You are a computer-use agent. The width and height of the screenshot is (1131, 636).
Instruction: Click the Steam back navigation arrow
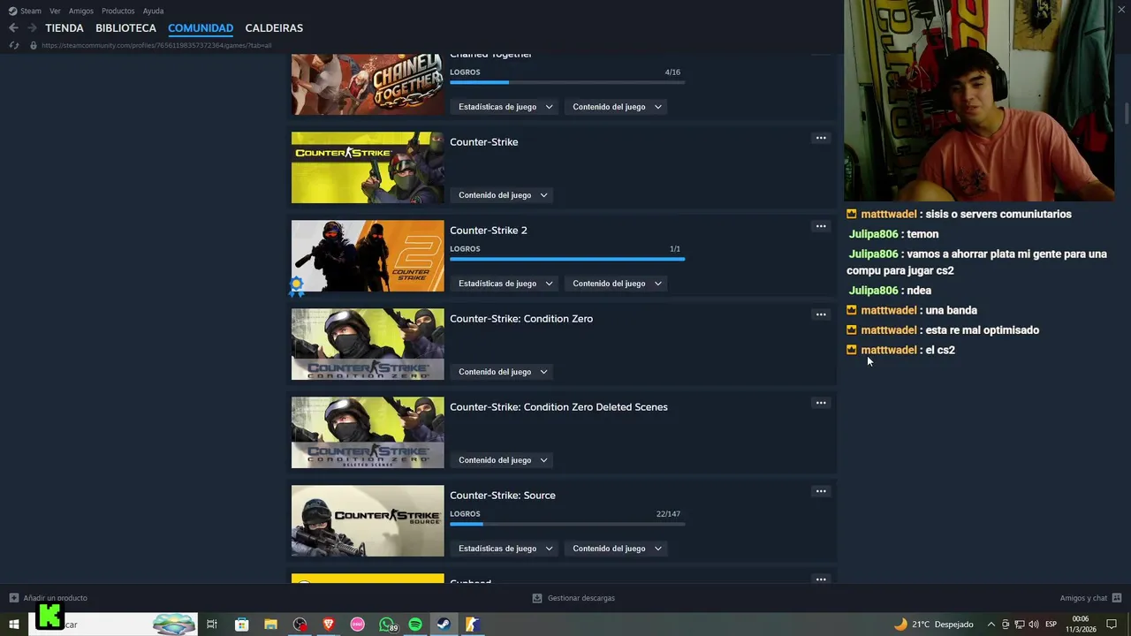click(13, 28)
